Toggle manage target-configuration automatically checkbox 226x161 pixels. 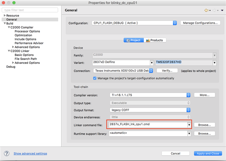click(95, 78)
